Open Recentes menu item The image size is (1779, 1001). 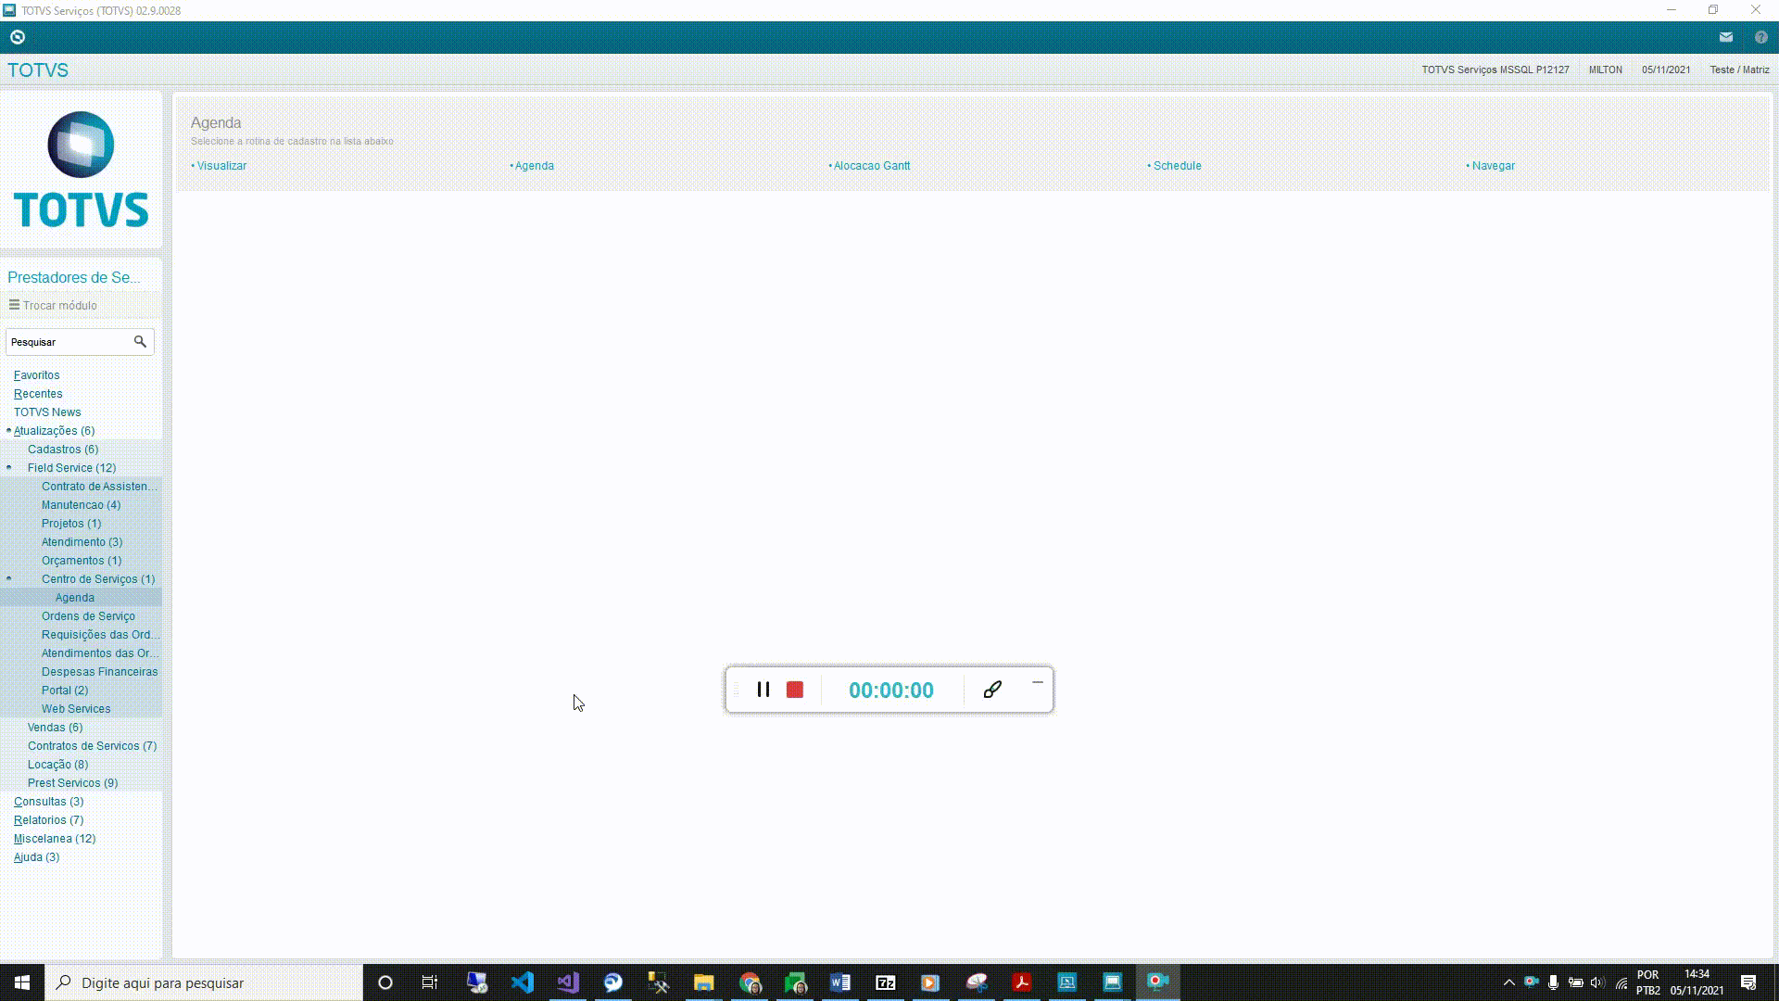(38, 394)
